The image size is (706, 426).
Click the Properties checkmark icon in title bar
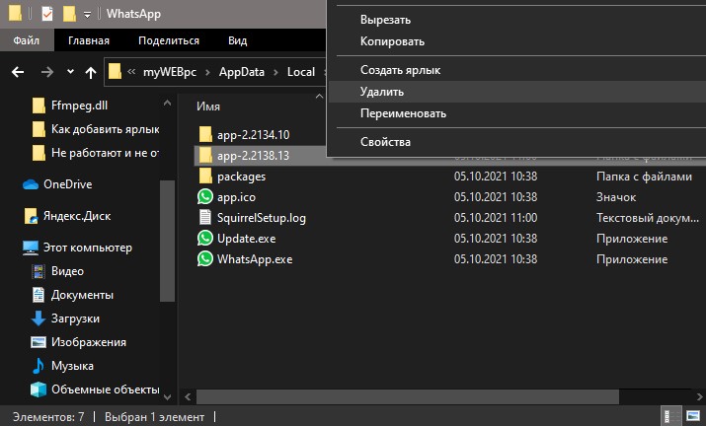[46, 14]
